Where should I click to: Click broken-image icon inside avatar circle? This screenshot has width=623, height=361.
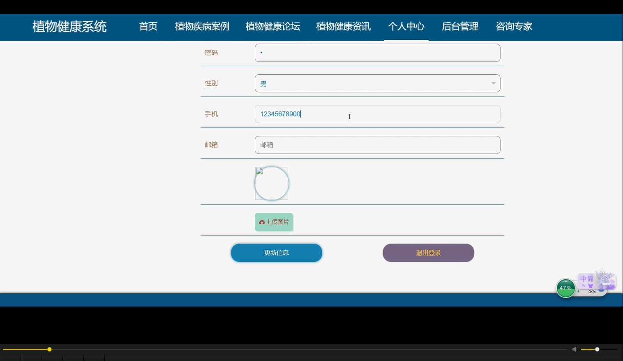click(259, 170)
